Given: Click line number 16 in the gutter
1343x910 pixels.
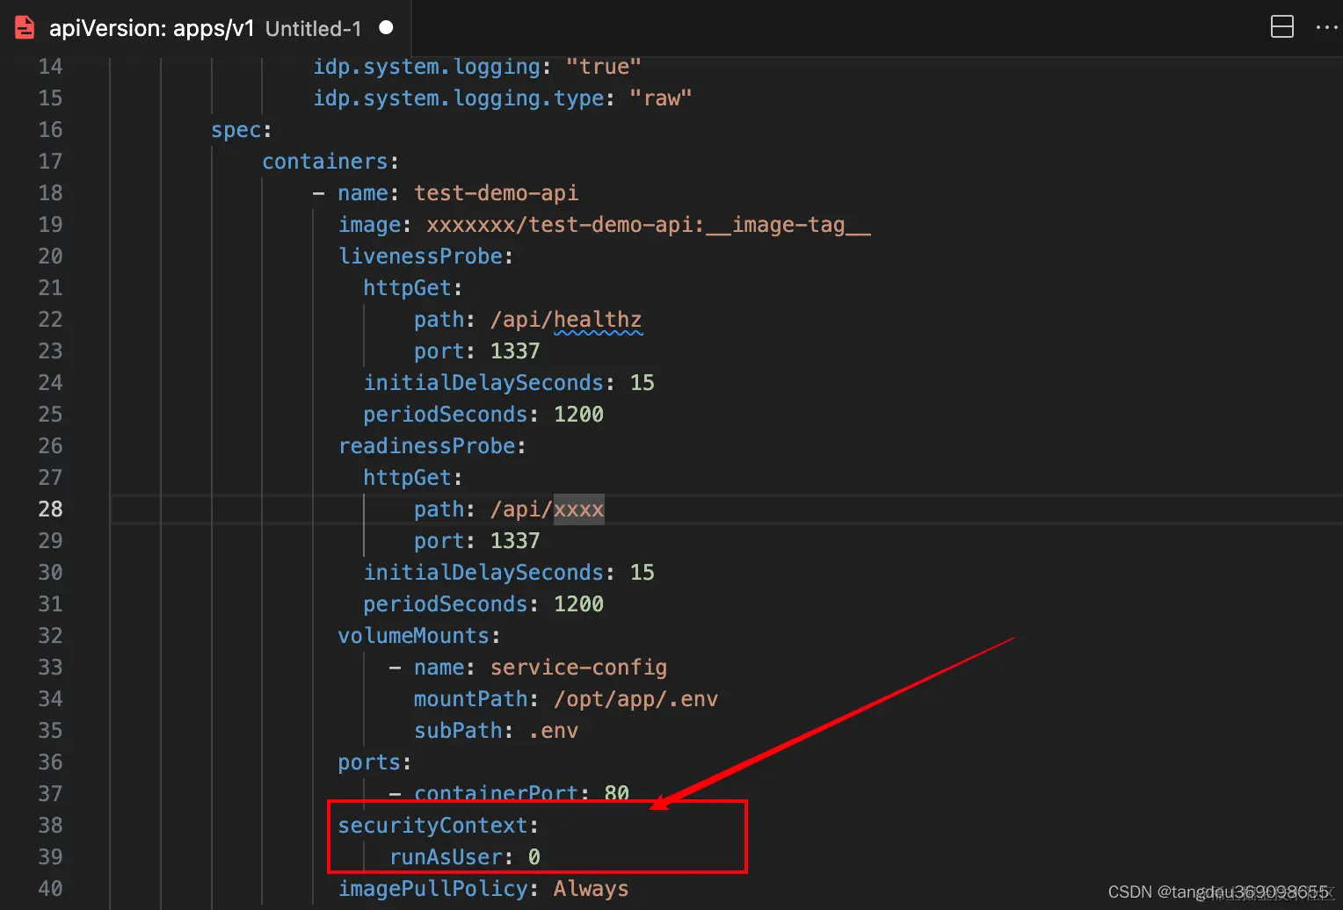Looking at the screenshot, I should [51, 130].
